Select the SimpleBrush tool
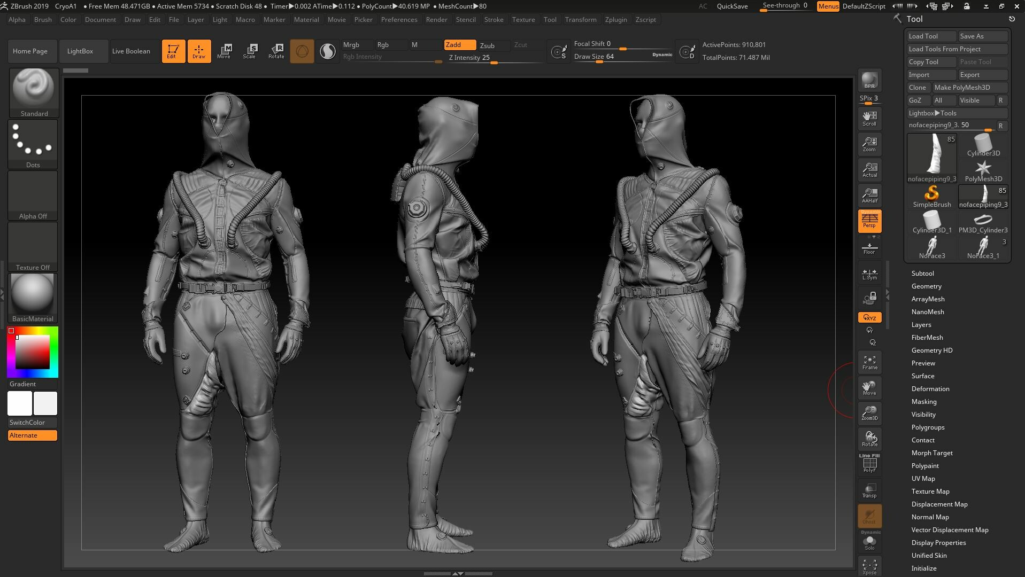 932,197
